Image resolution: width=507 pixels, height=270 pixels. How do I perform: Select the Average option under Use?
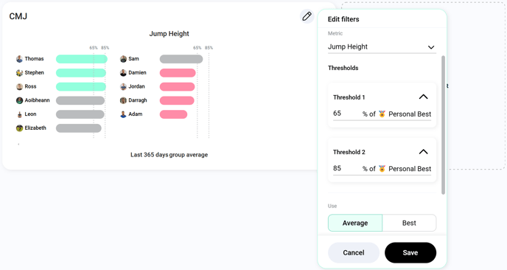355,223
